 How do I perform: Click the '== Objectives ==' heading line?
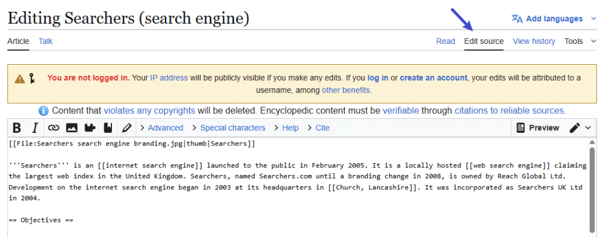point(41,220)
